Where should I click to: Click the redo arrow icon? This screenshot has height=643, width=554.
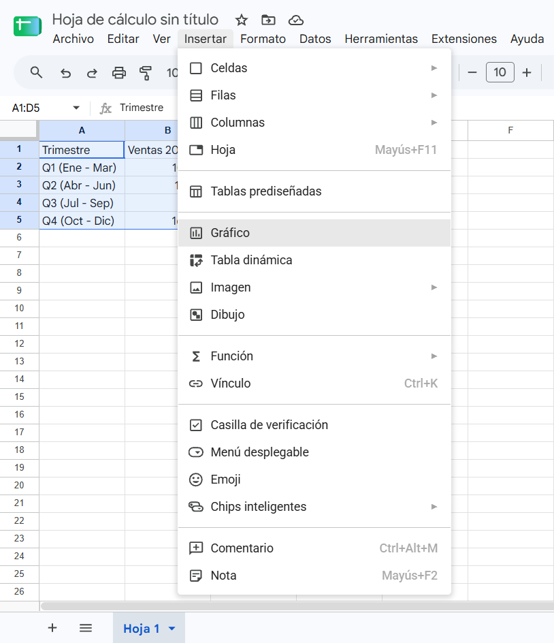[x=92, y=73]
